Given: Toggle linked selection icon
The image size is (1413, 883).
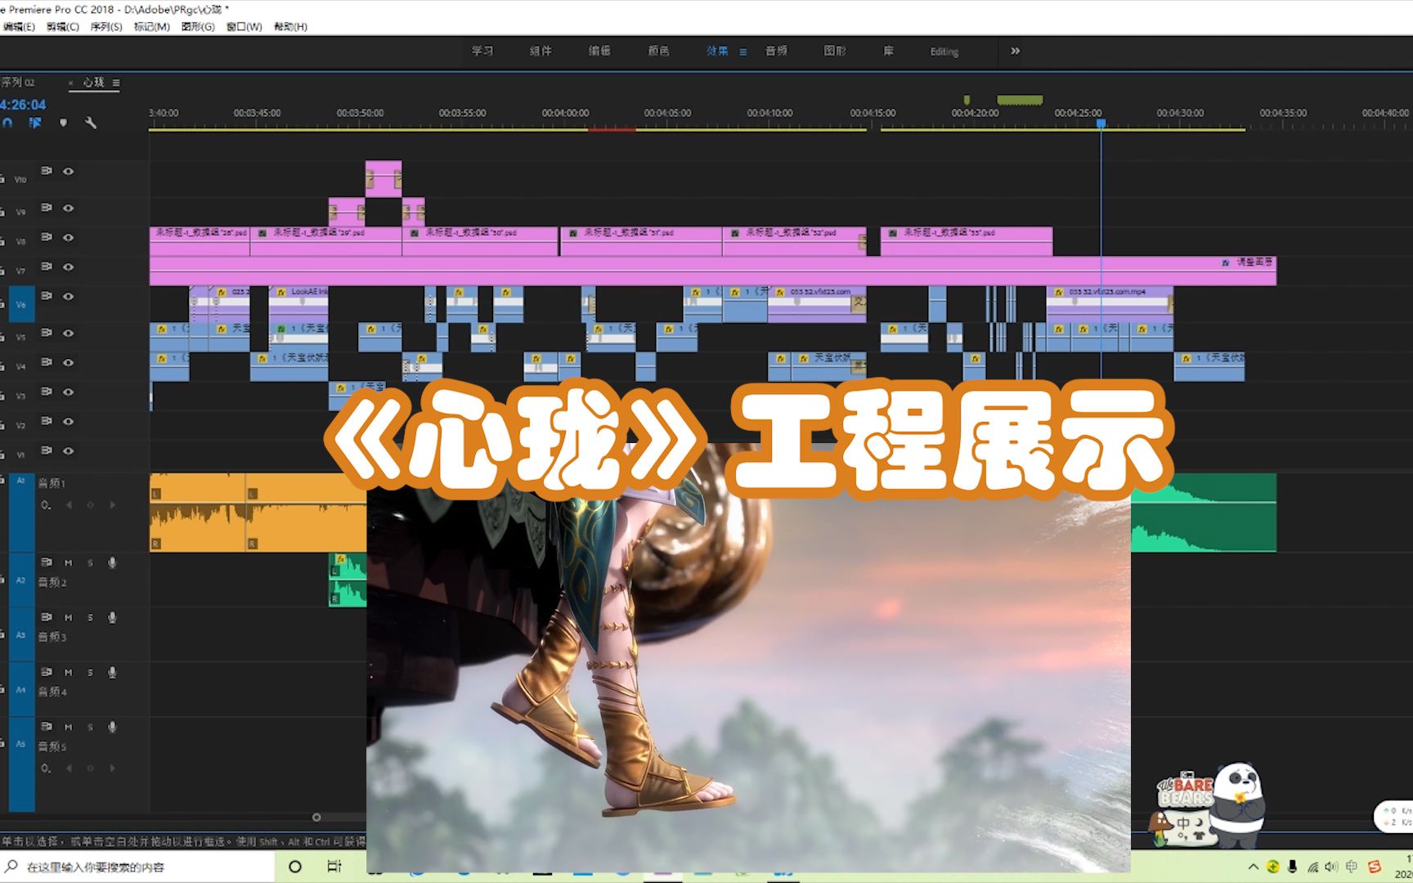Looking at the screenshot, I should 35,123.
